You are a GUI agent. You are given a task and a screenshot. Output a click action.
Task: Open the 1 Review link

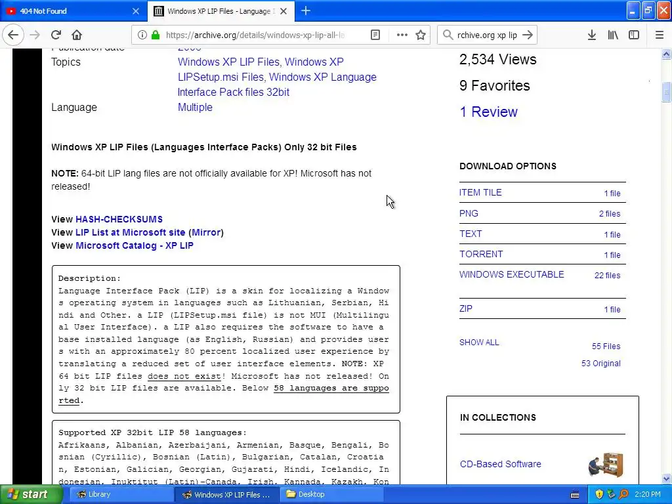click(x=488, y=112)
